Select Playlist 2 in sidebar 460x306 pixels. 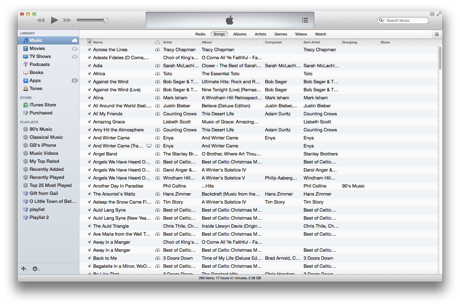pos(48,217)
